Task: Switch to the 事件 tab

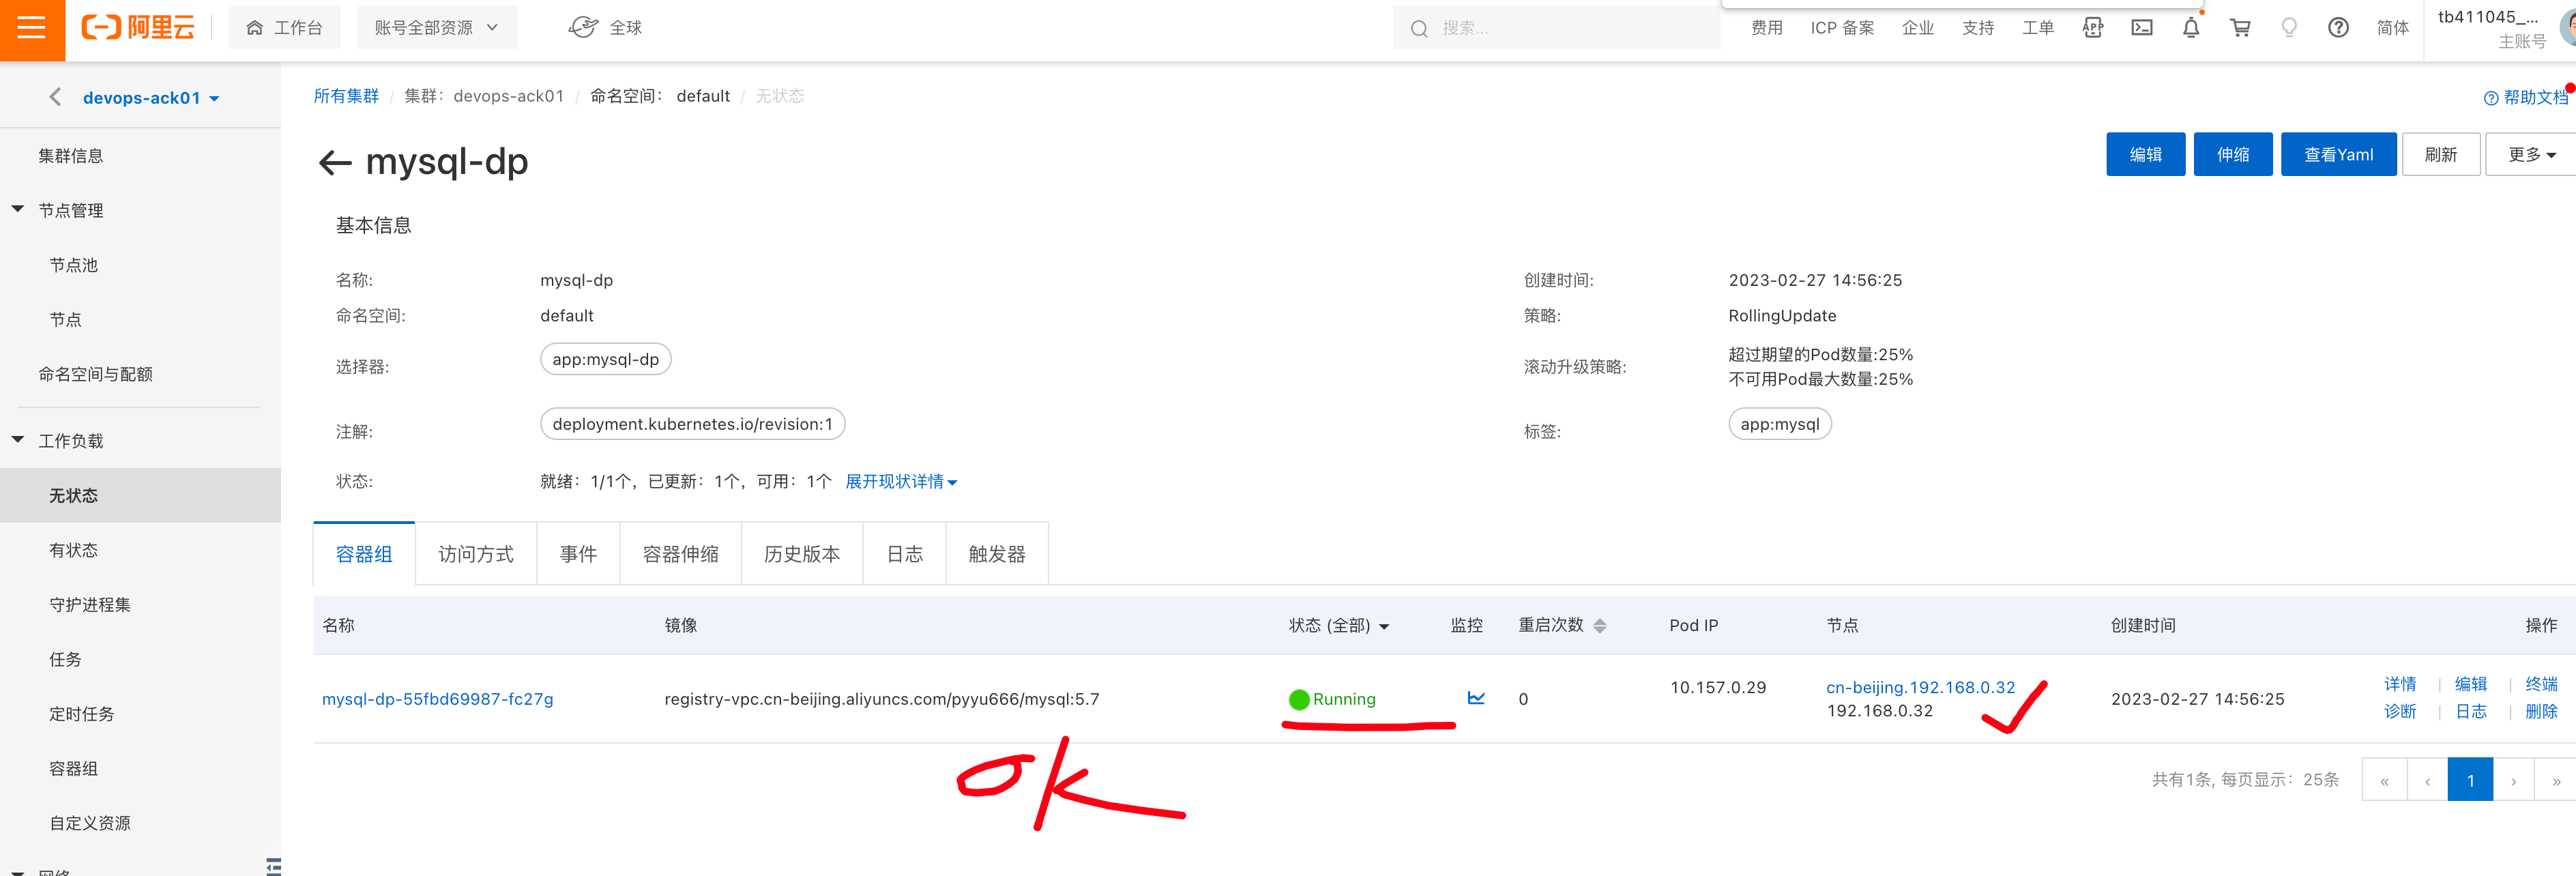Action: [578, 553]
